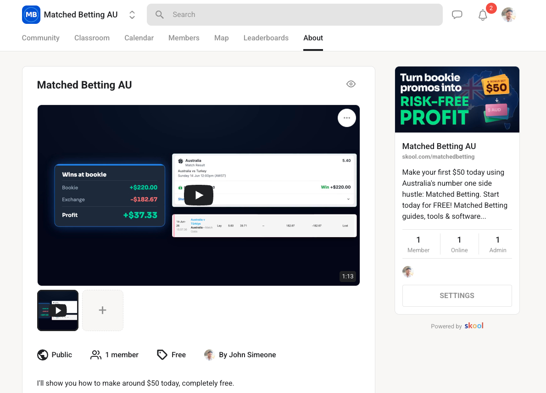Image resolution: width=546 pixels, height=393 pixels.
Task: Select the About tab
Action: pyautogui.click(x=313, y=38)
